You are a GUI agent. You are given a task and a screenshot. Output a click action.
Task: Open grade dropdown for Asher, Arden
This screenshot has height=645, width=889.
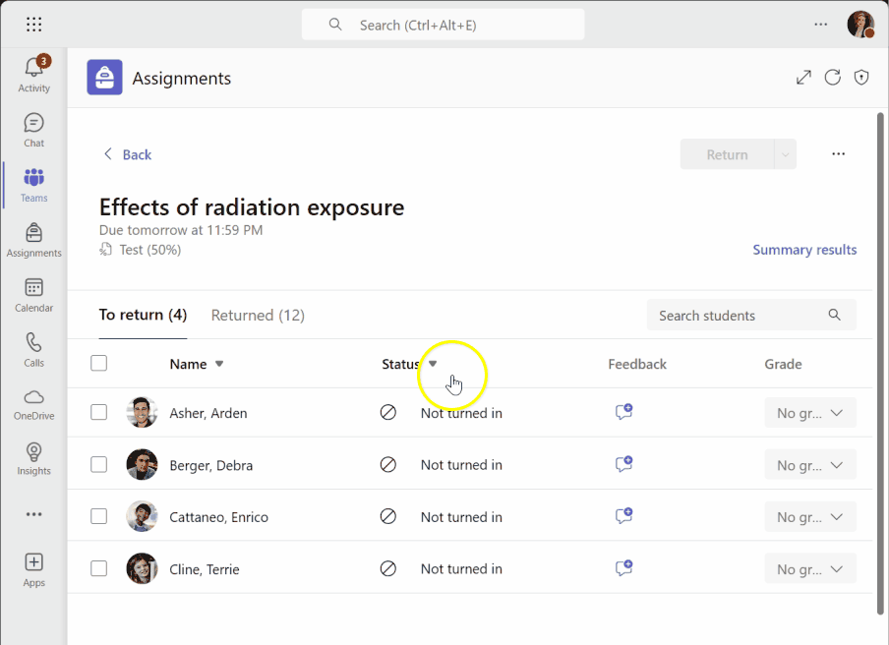pos(810,413)
